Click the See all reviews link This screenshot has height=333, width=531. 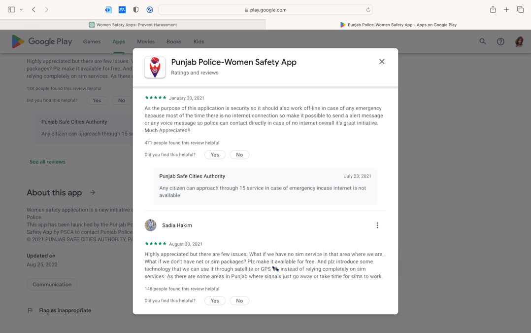point(47,162)
